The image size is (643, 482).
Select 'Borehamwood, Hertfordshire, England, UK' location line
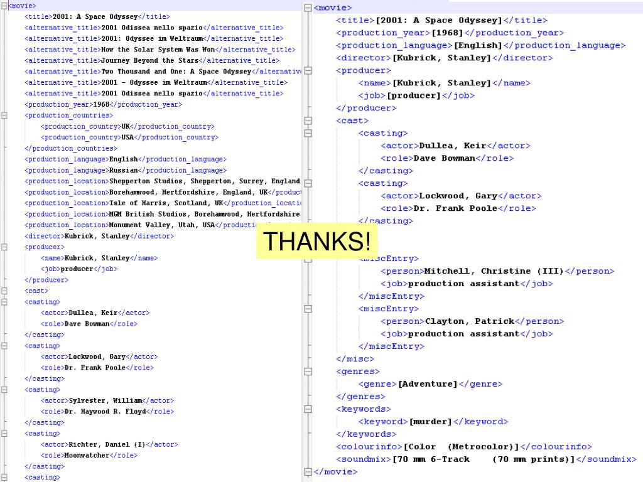163,192
